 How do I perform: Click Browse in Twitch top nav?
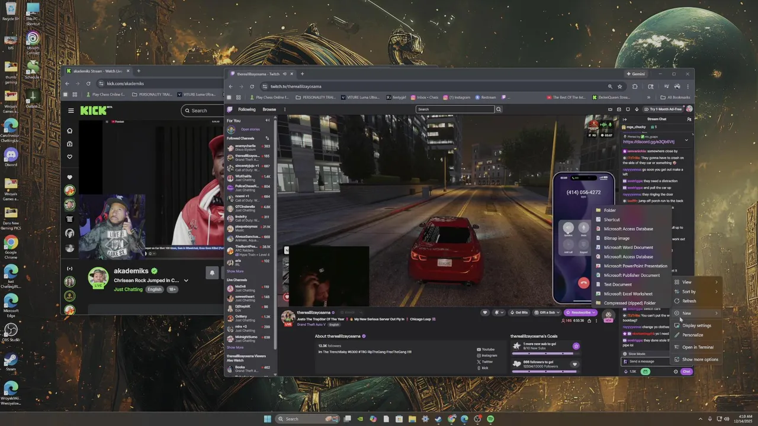269,109
